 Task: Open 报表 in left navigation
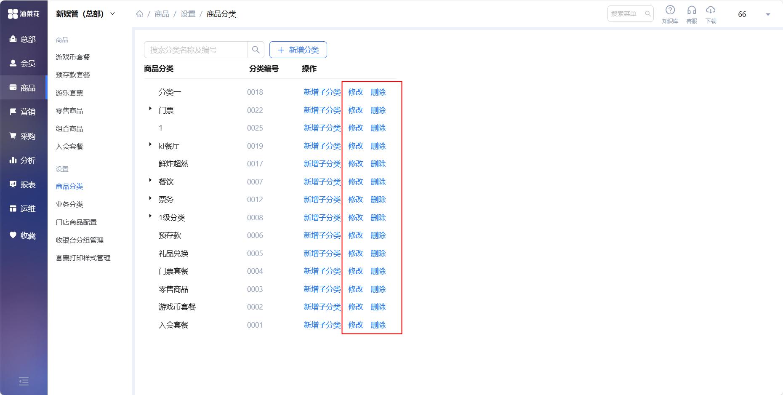24,185
